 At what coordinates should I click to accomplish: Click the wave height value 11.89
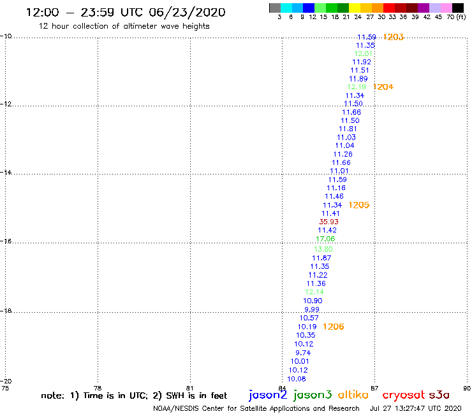[x=358, y=79]
